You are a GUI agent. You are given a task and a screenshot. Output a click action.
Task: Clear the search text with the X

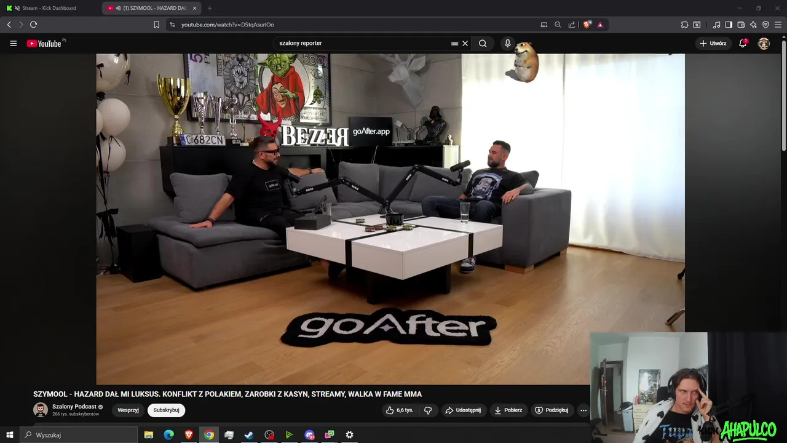coord(465,43)
